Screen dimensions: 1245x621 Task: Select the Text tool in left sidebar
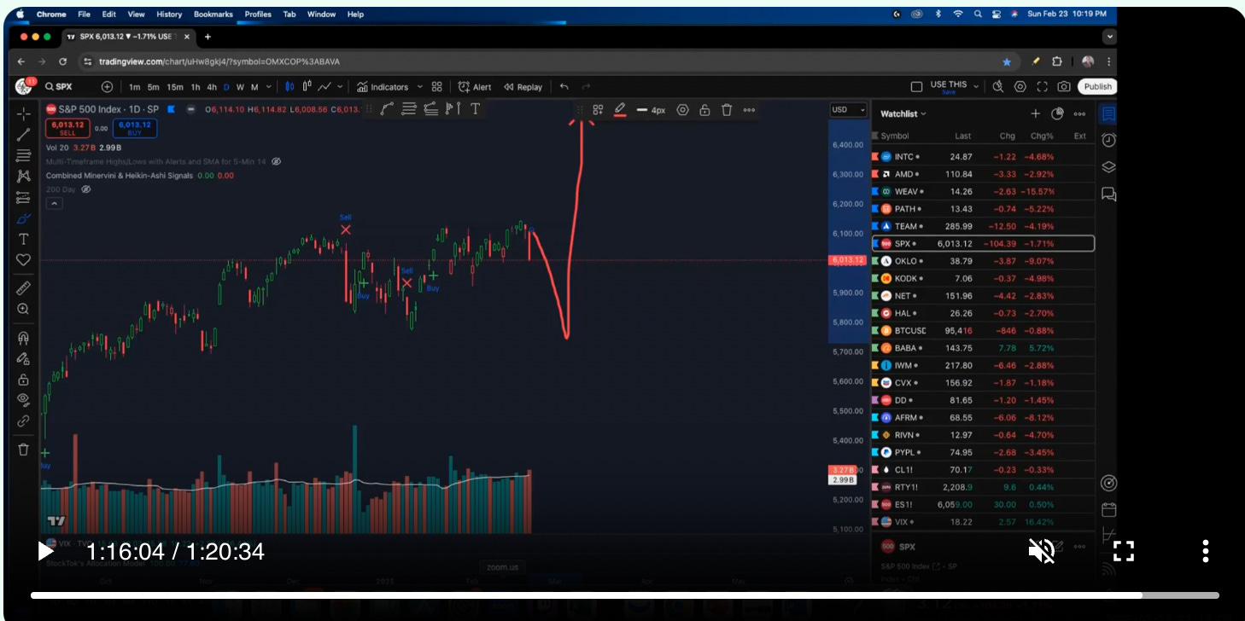[23, 239]
